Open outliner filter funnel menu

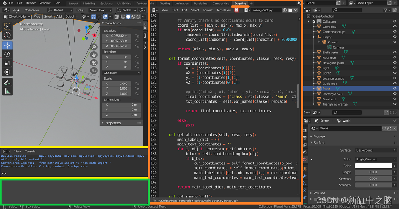(387, 10)
